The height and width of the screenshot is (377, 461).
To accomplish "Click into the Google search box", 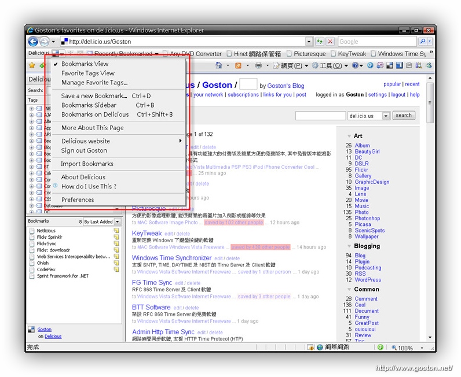I will 377,42.
